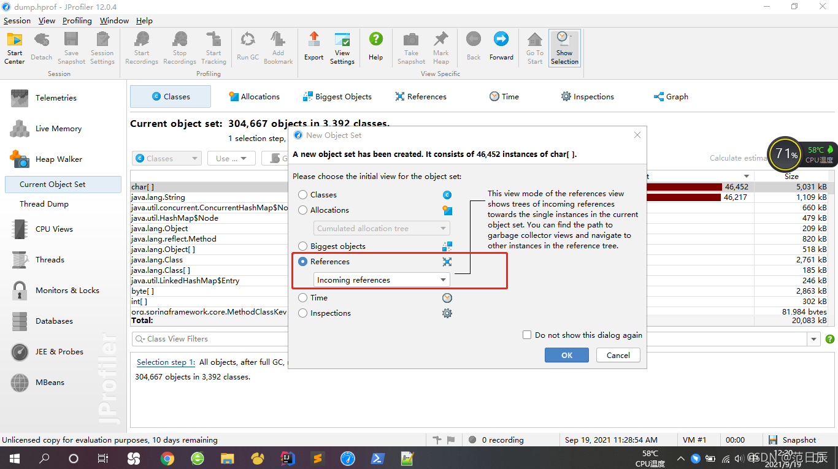Open View Settings from toolbar
This screenshot has height=469, width=838.
(x=342, y=48)
